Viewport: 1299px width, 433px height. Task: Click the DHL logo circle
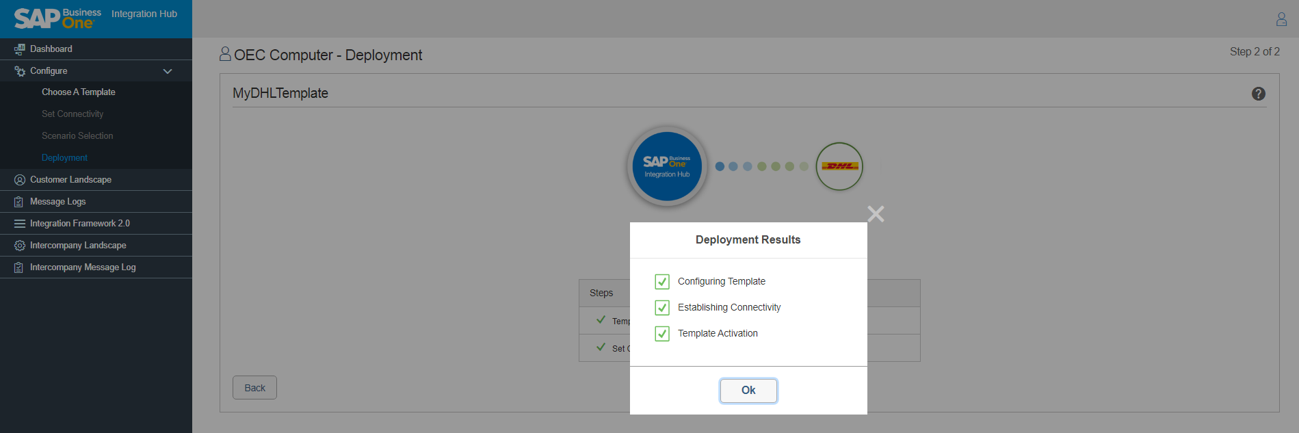tap(839, 166)
